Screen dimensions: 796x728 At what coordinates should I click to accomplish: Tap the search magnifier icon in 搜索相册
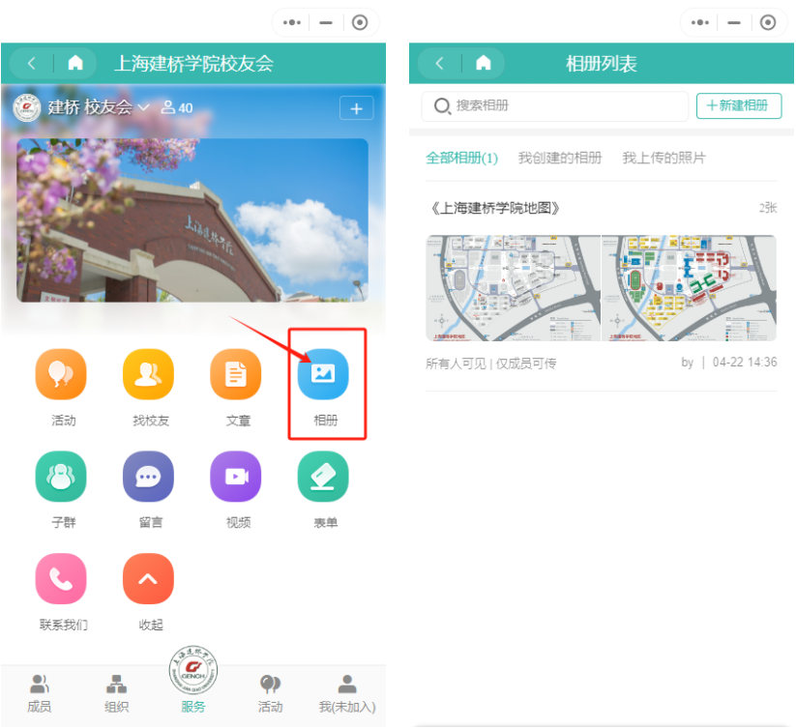coord(442,106)
